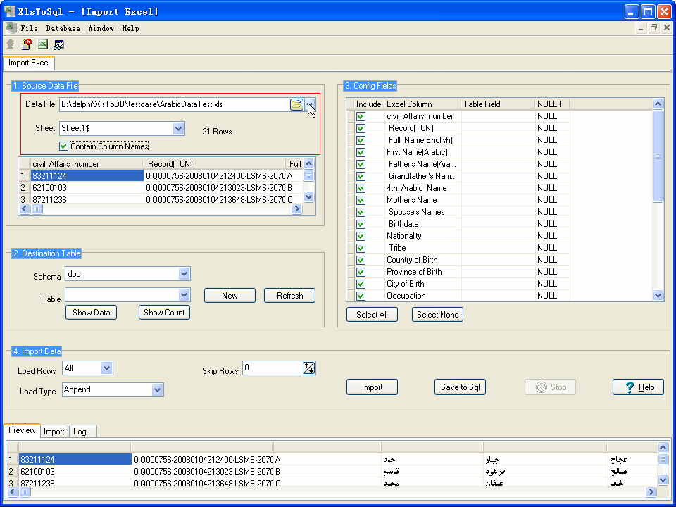Click the Save to Sql button
Screen dimensions: 676x507
460,387
